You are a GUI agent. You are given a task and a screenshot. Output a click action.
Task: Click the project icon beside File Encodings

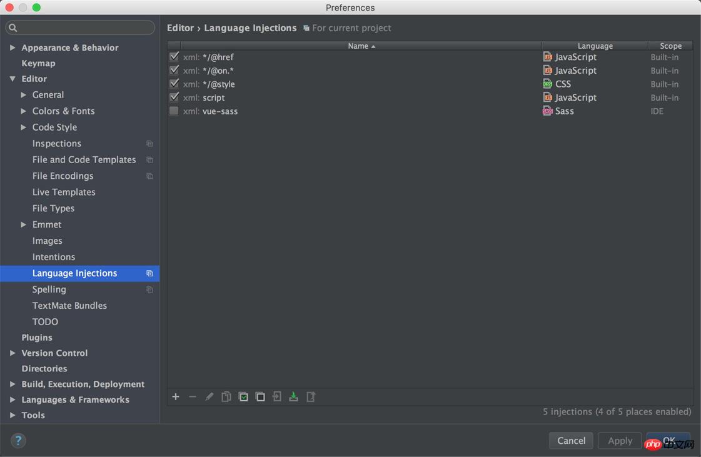(x=149, y=176)
